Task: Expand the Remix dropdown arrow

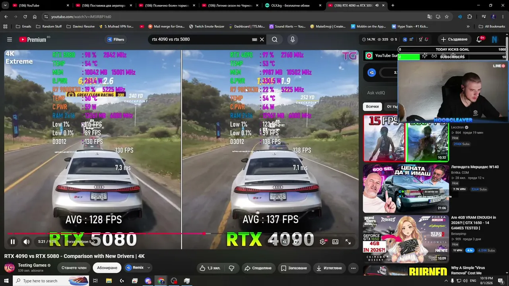Action: (149, 268)
